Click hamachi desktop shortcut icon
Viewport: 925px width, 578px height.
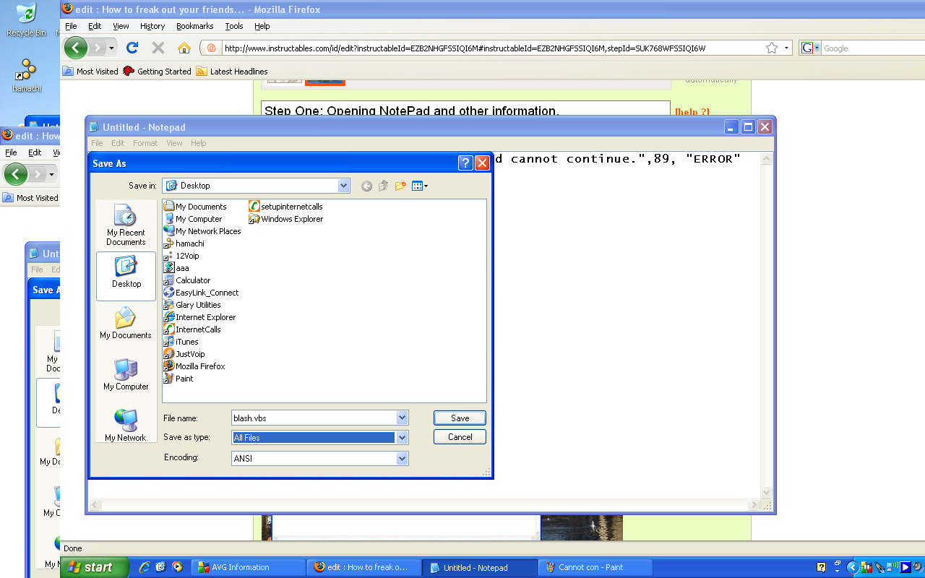[26, 76]
